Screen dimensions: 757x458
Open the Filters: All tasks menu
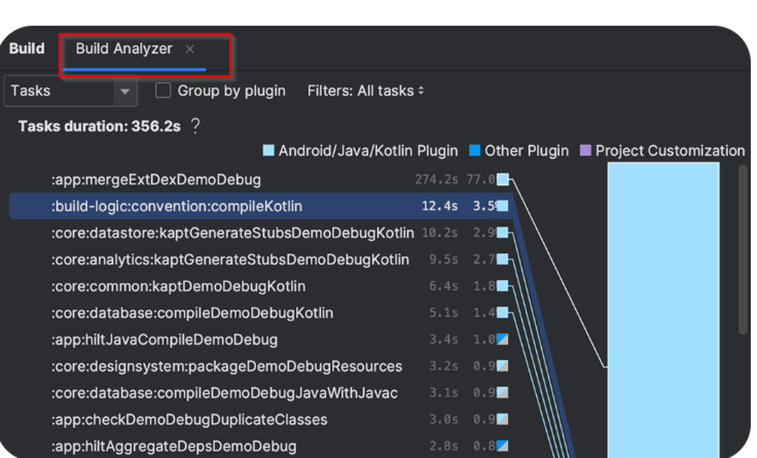pos(366,91)
